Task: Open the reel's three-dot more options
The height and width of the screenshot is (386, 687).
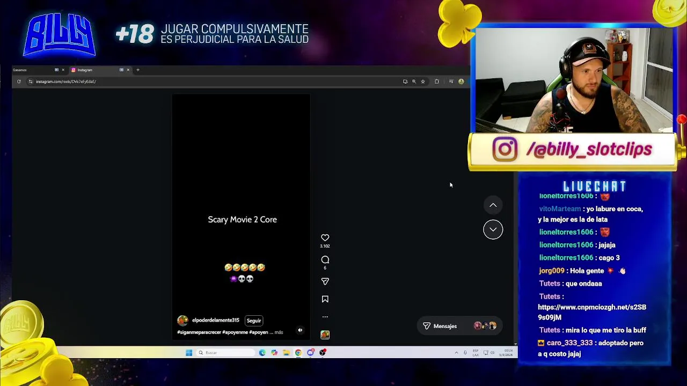Action: click(x=325, y=317)
